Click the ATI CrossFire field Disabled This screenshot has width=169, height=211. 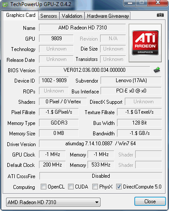pyautogui.click(x=101, y=176)
